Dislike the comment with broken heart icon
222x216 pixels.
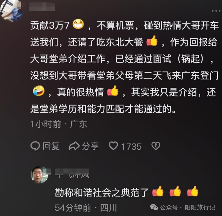click(156, 146)
